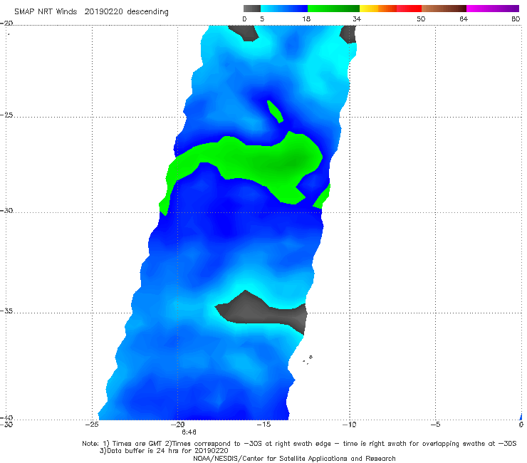527x463 pixels.
Task: Click the gray low-wind patch near -35 latitude
Action: point(261,311)
